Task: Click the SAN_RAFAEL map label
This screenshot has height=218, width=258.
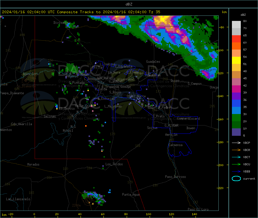Action: coord(105,78)
